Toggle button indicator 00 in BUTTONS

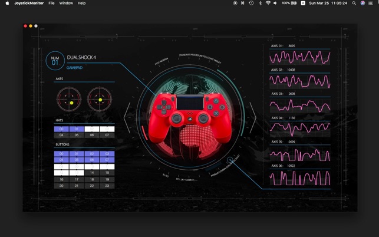(61, 153)
